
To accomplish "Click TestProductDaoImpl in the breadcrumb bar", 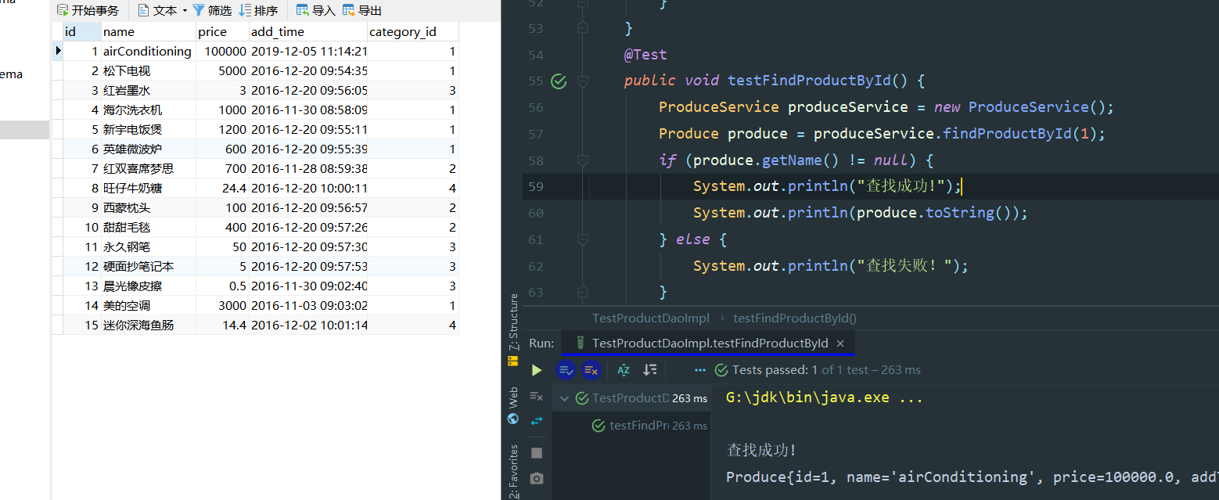I will point(651,318).
